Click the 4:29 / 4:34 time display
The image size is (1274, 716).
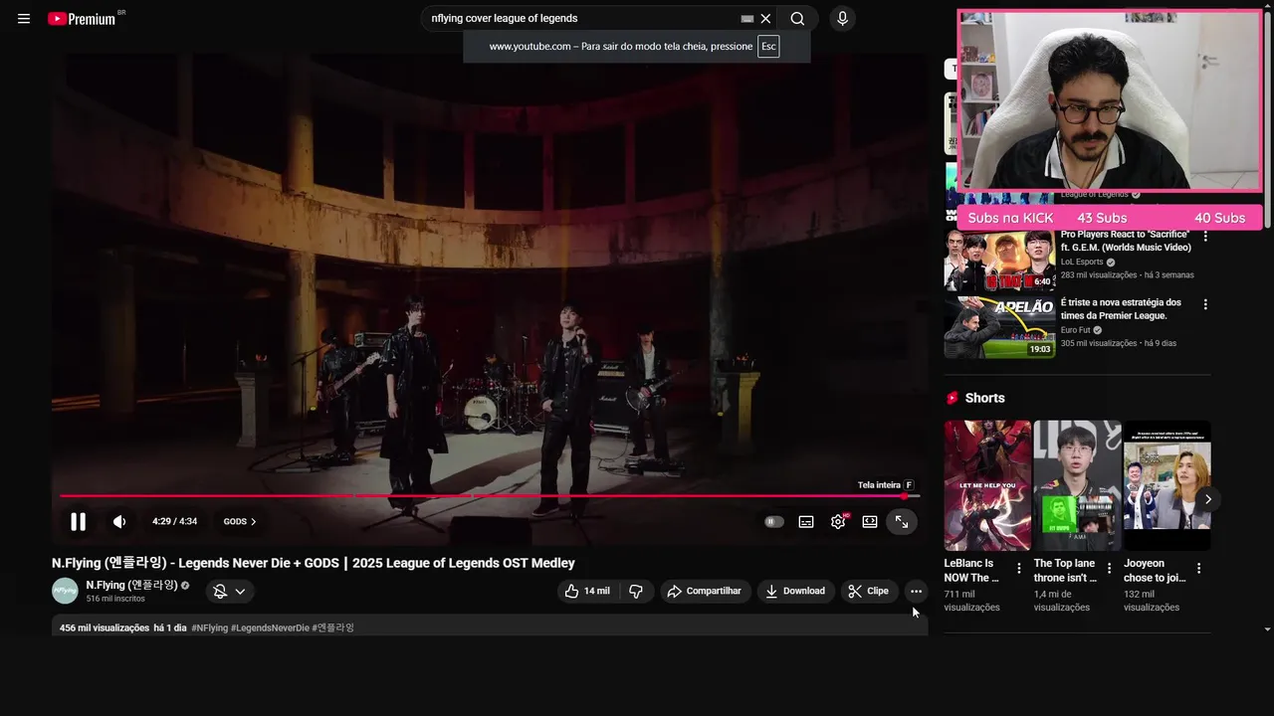174,521
